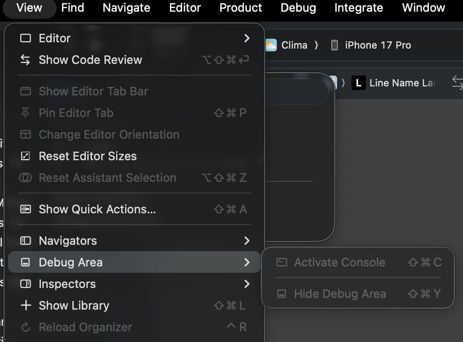
Task: Open the Navigate menu
Action: 126,8
